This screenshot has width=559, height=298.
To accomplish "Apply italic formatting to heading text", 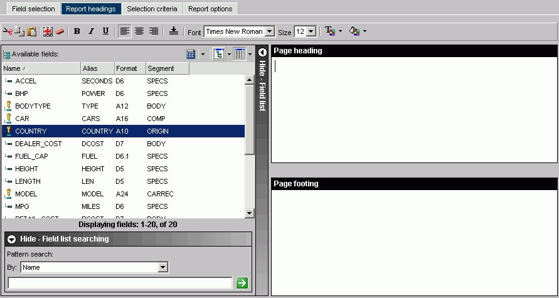I will tap(91, 31).
